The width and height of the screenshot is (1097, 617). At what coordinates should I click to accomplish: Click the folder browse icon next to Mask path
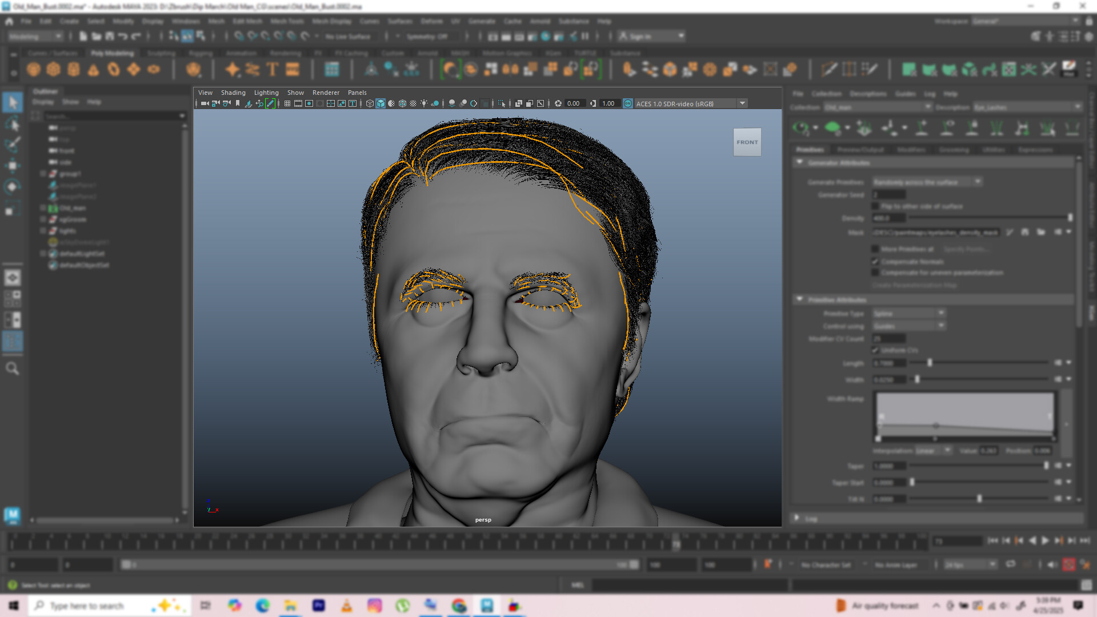click(1041, 232)
